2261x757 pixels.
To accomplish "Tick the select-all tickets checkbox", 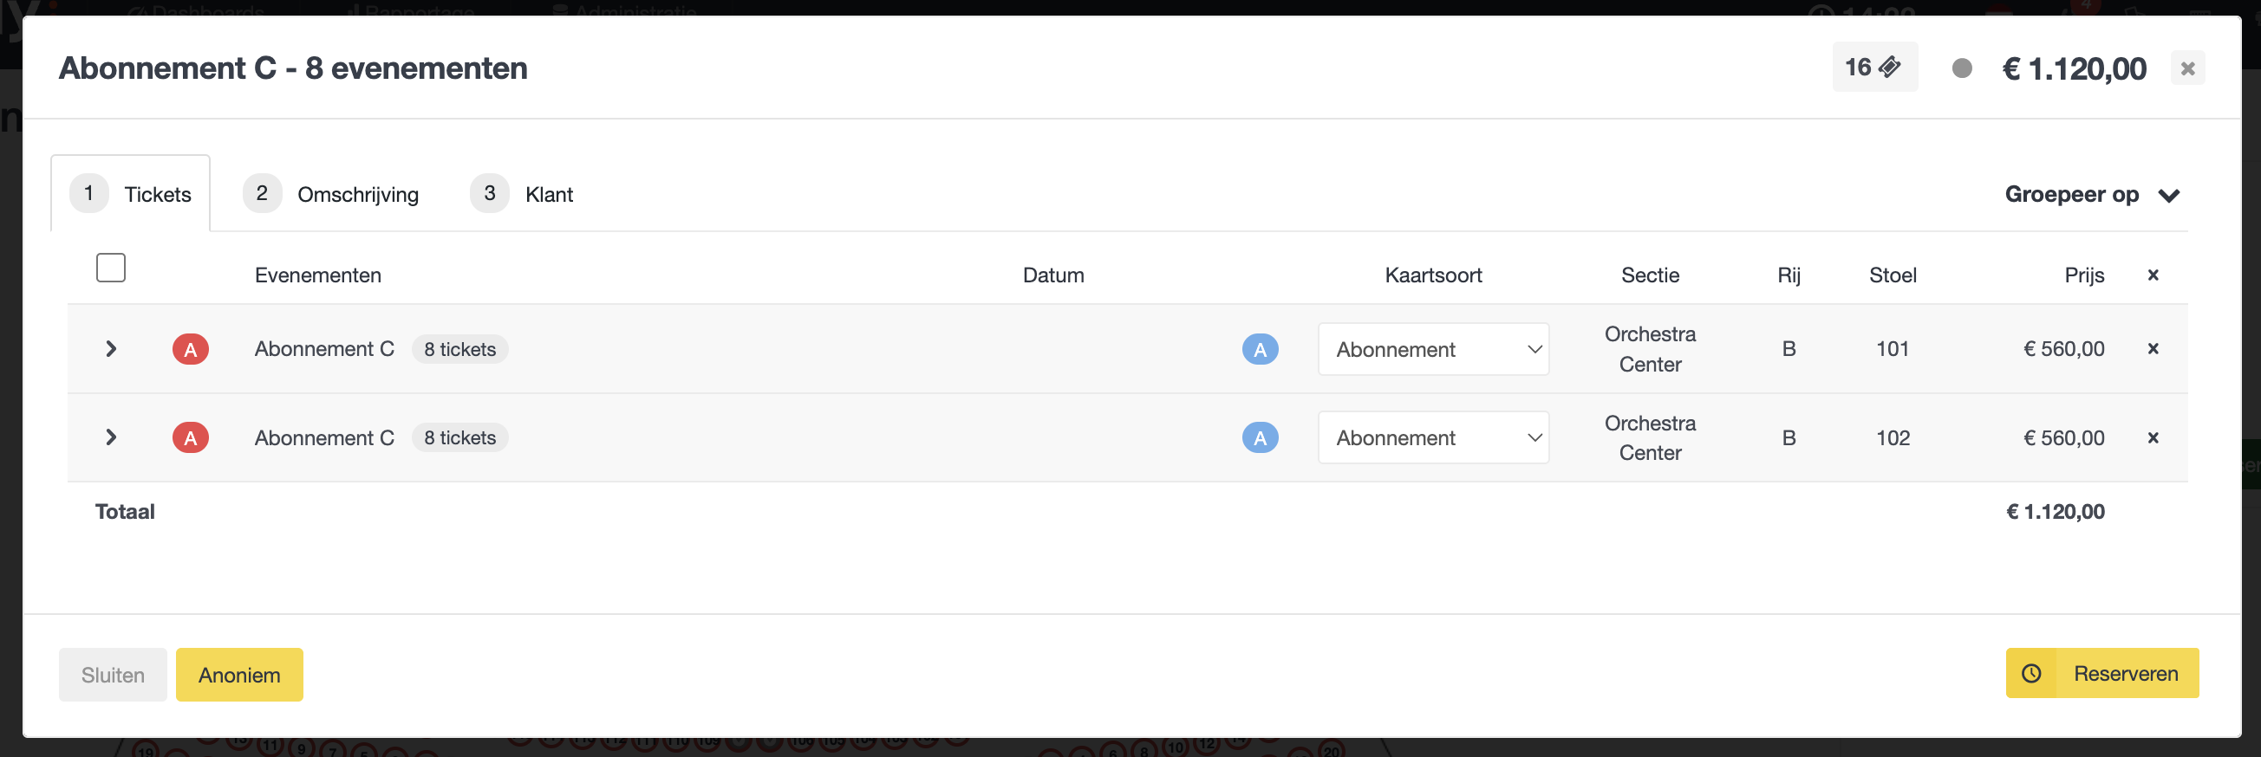I will (111, 268).
